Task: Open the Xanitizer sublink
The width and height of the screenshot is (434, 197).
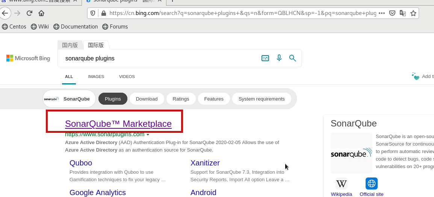Action: pos(205,163)
